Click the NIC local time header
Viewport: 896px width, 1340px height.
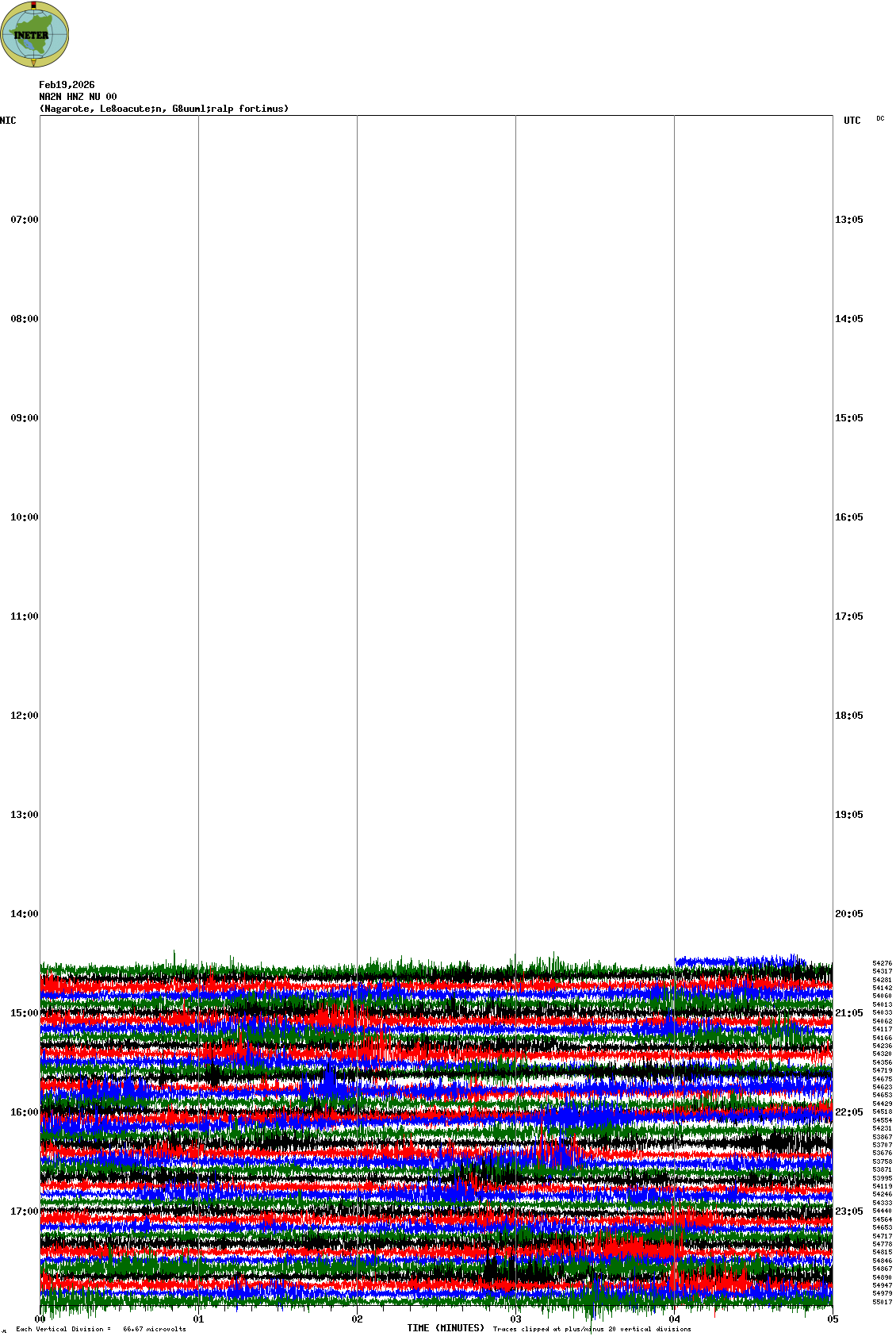click(8, 121)
